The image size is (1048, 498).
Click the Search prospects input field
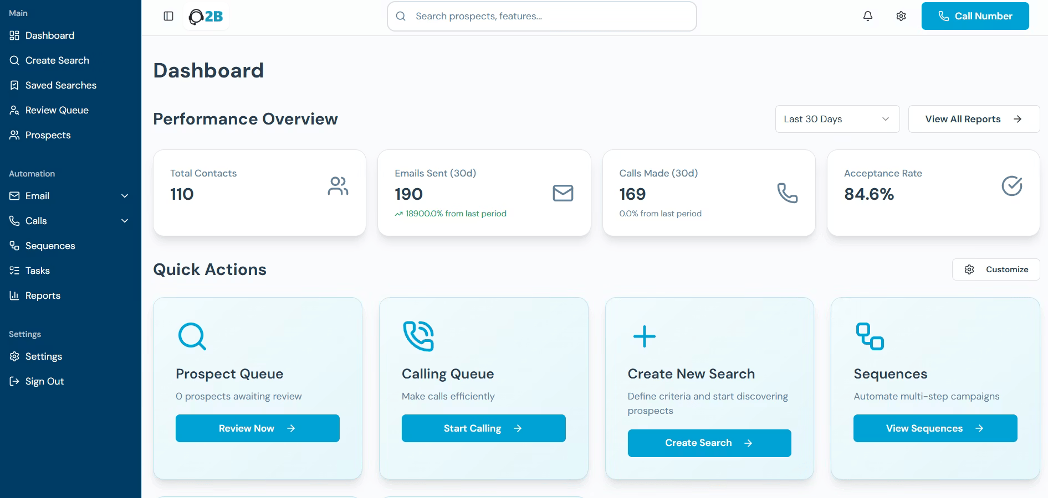click(549, 17)
